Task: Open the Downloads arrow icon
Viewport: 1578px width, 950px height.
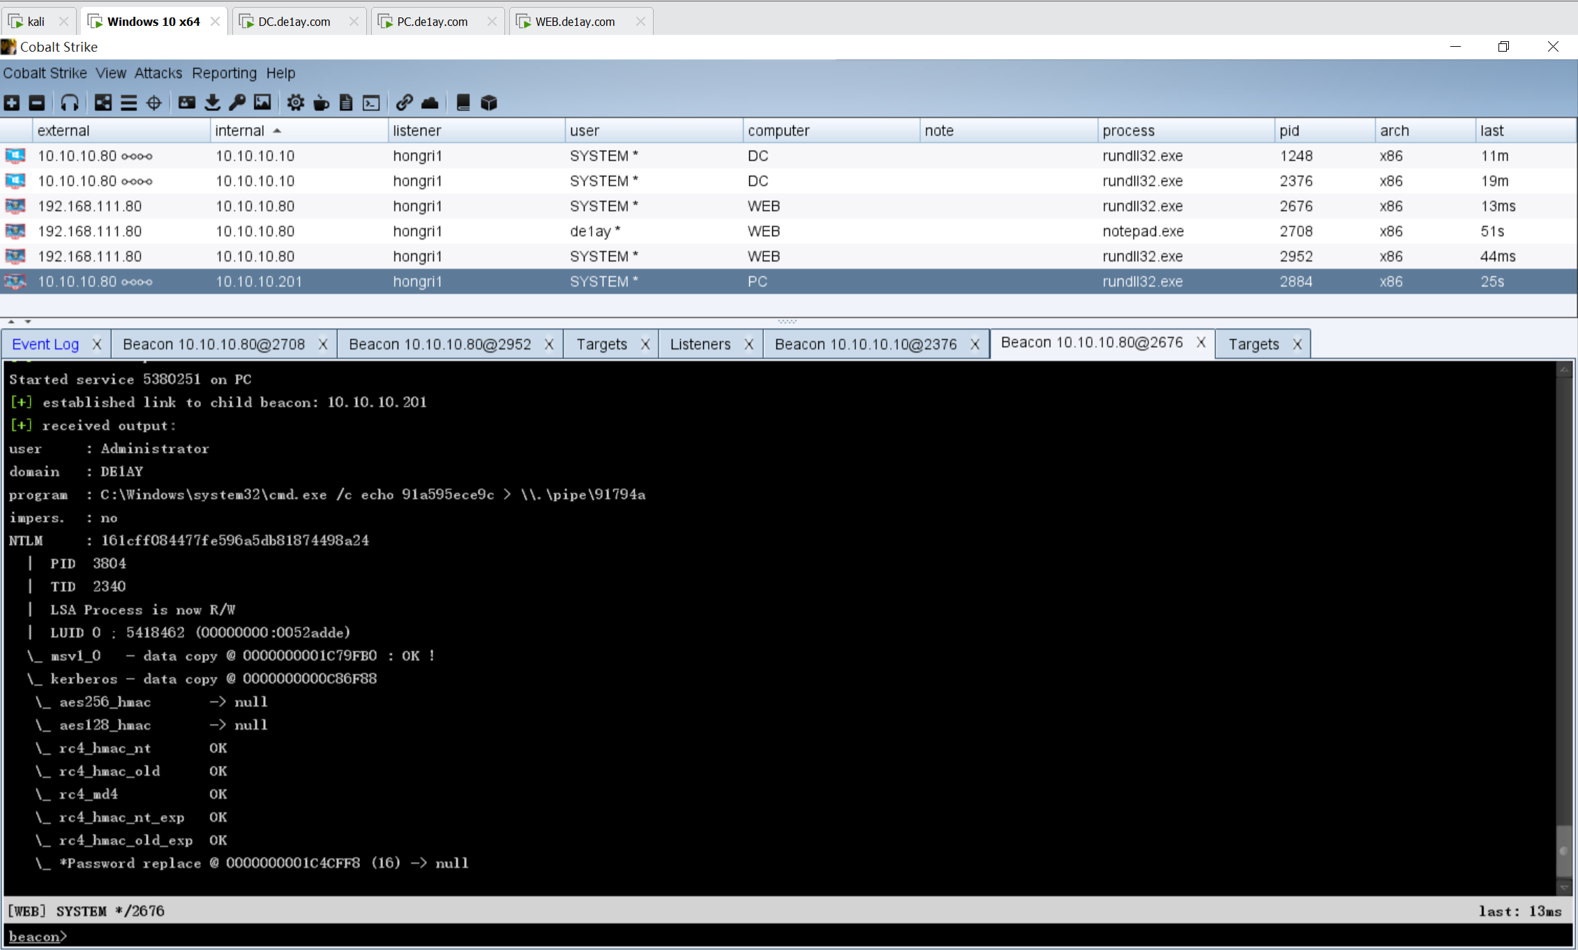Action: click(213, 103)
